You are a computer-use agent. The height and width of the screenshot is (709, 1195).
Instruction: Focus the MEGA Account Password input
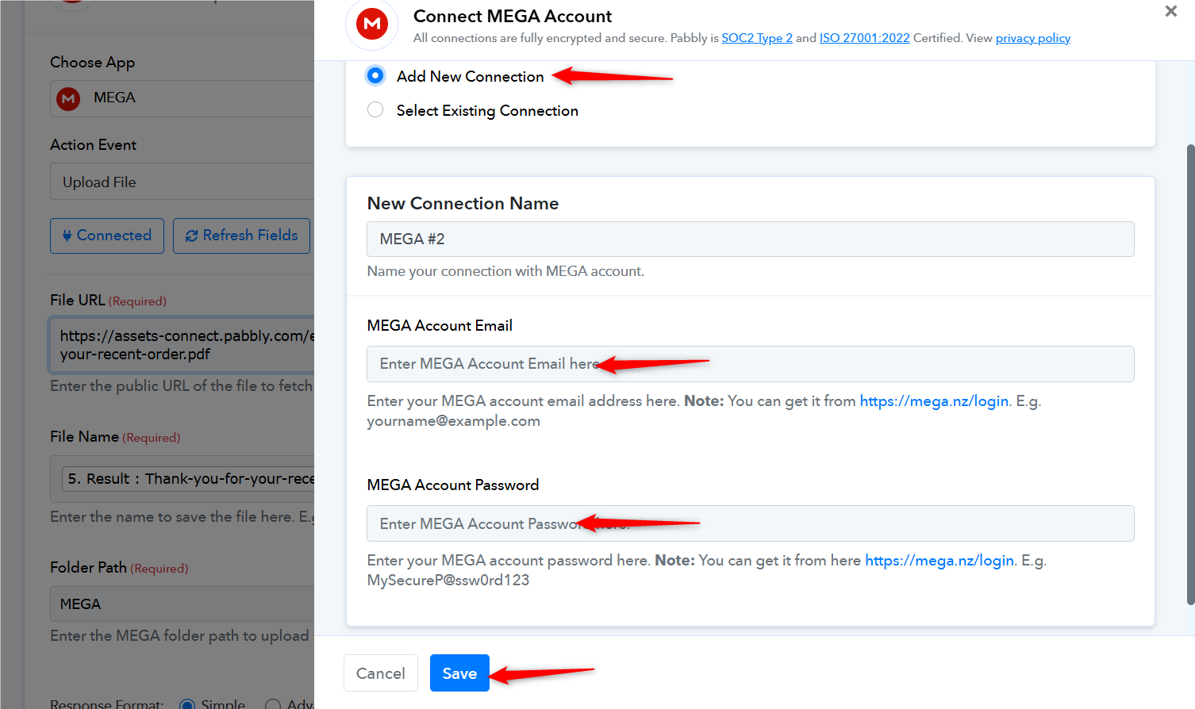[750, 523]
